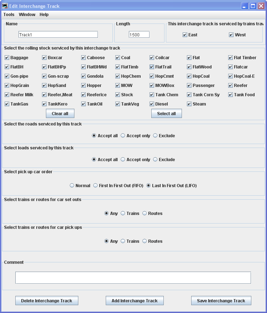This screenshot has width=267, height=313.
Task: Click Save Interchange Track button
Action: coord(221,301)
